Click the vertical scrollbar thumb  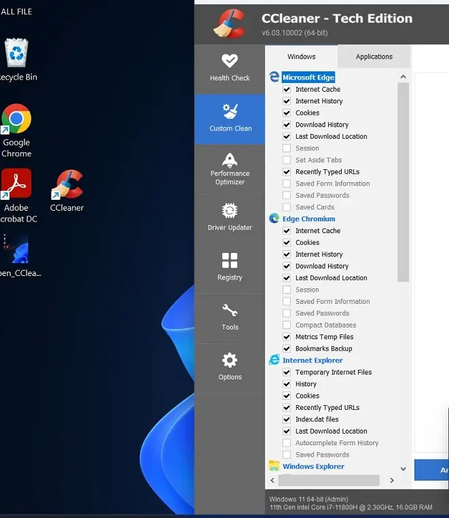point(403,182)
